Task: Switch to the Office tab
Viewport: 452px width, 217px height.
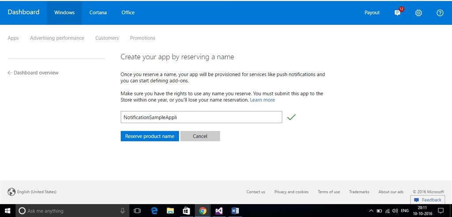Action: point(128,12)
